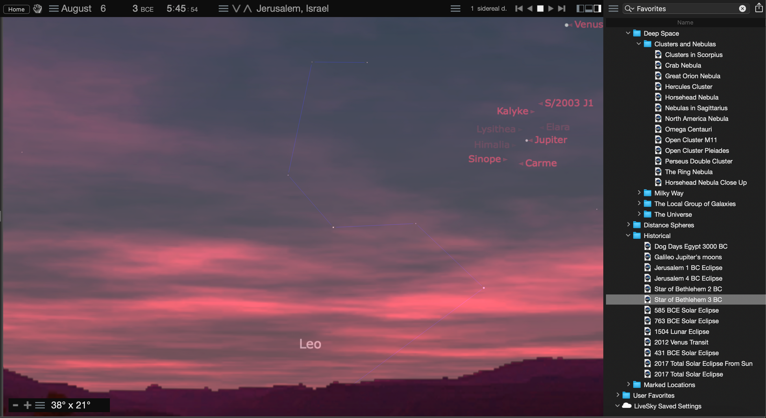766x418 pixels.
Task: Toggle the bottom pane layout
Action: pos(588,9)
